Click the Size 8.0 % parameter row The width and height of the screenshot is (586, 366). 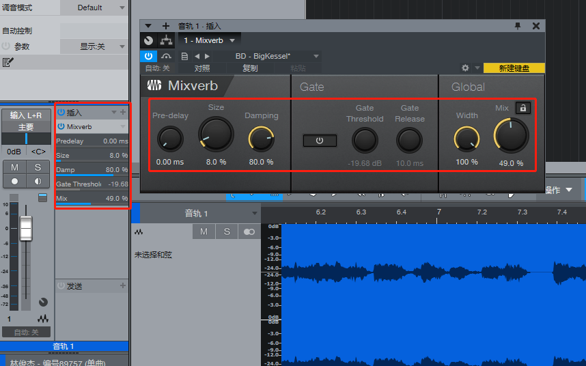pyautogui.click(x=92, y=156)
